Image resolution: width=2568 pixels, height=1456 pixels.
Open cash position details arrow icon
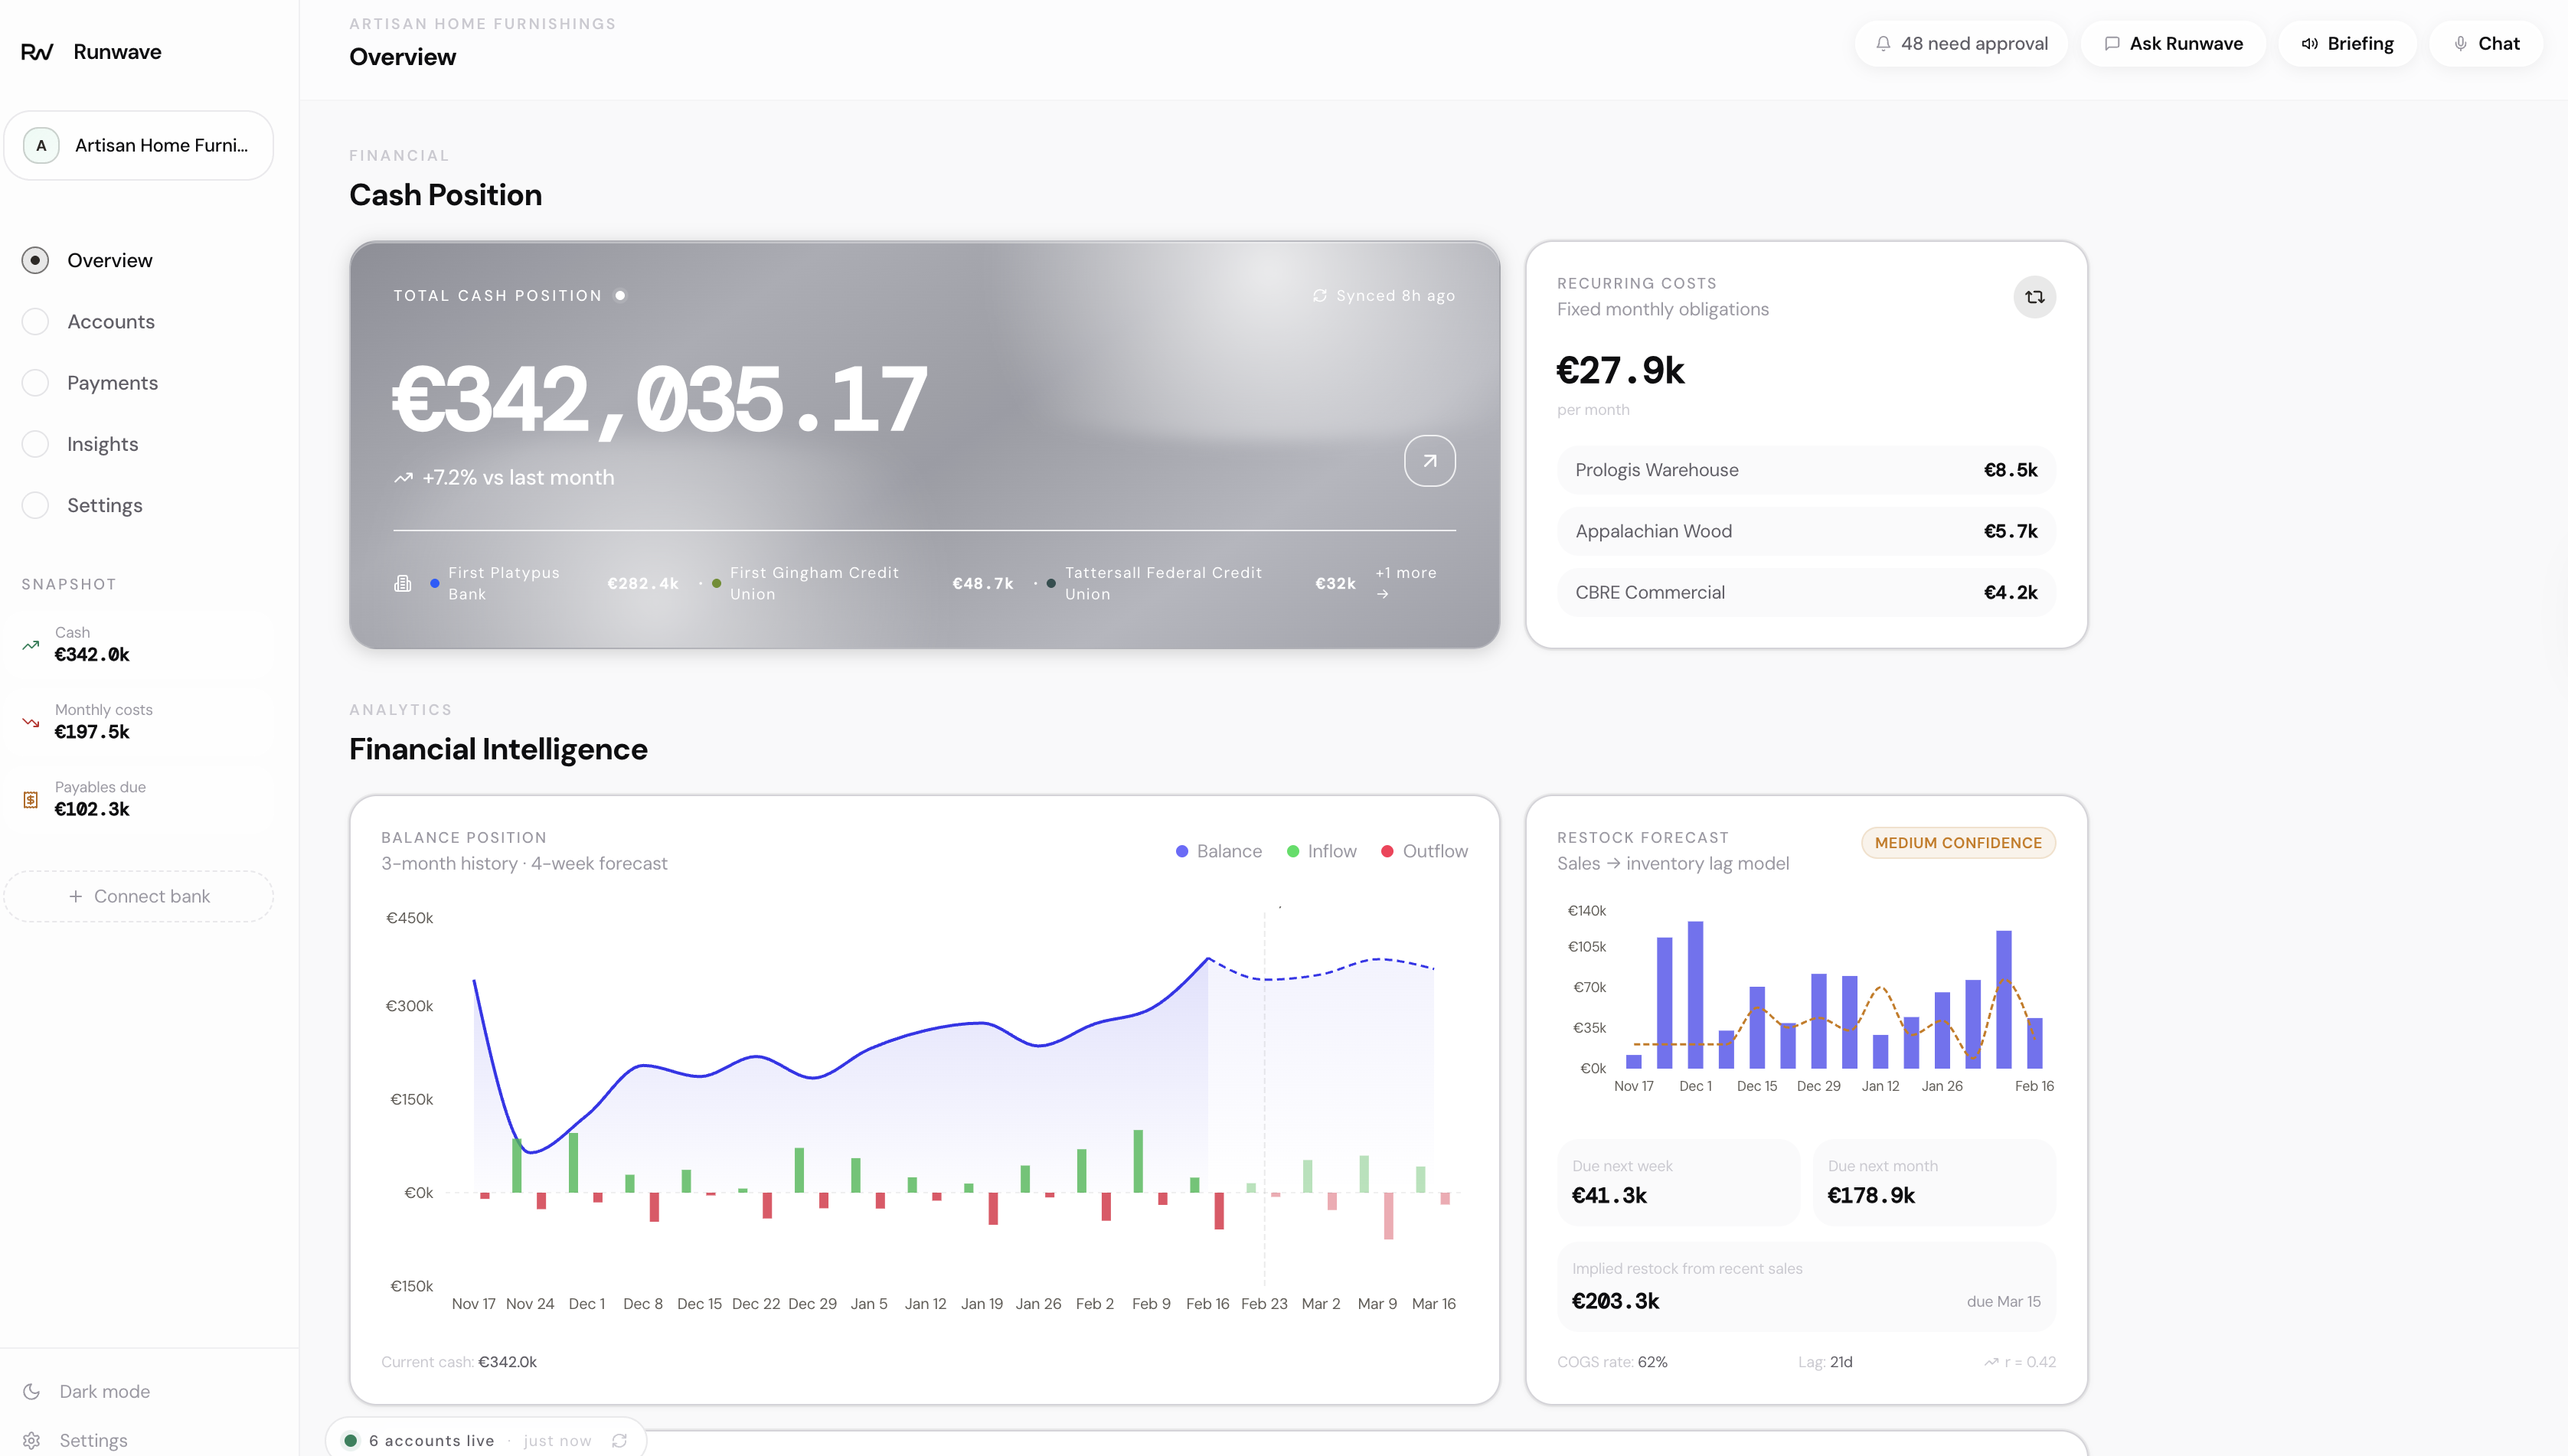pos(1429,461)
